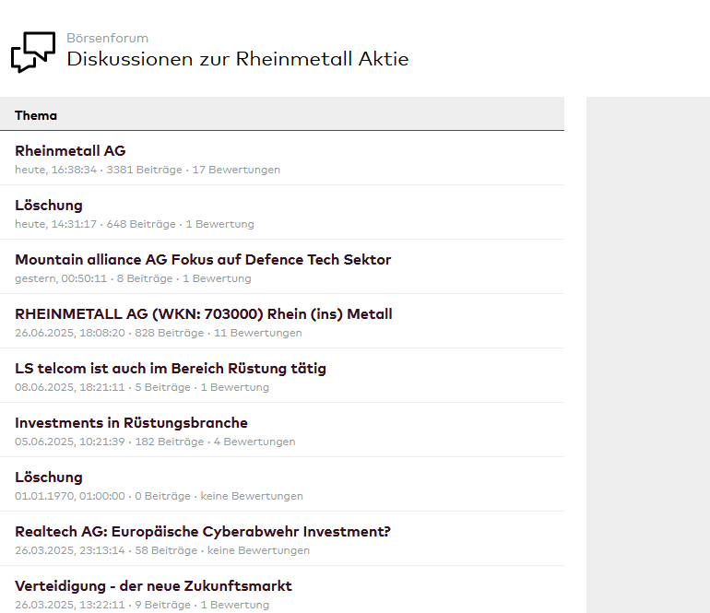This screenshot has width=710, height=613.
Task: Click the "3381 Beiträge · 17 Bewertungen" info line
Action: (194, 170)
